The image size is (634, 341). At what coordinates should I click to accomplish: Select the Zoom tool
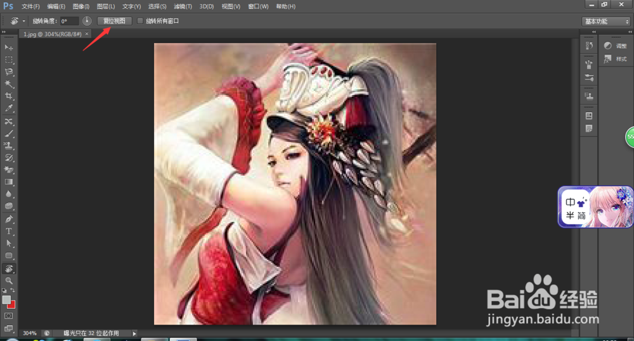(8, 280)
